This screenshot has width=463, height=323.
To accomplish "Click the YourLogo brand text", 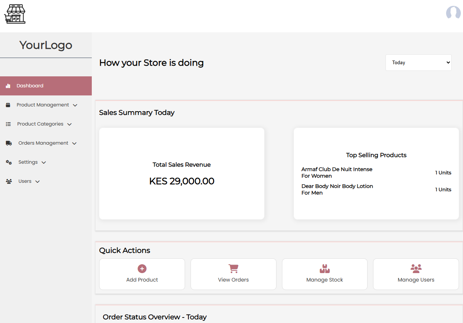I will (46, 45).
